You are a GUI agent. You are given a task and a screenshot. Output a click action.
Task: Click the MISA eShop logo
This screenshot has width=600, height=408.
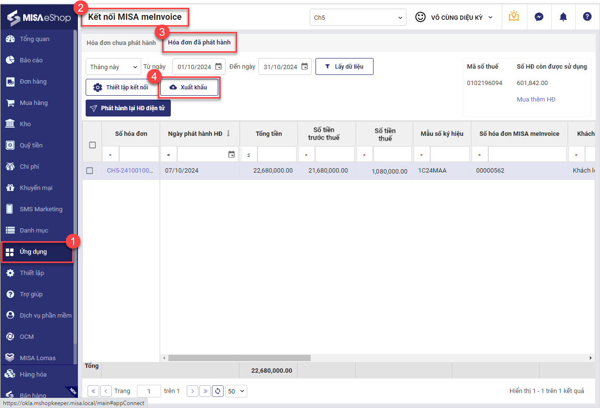[x=39, y=17]
